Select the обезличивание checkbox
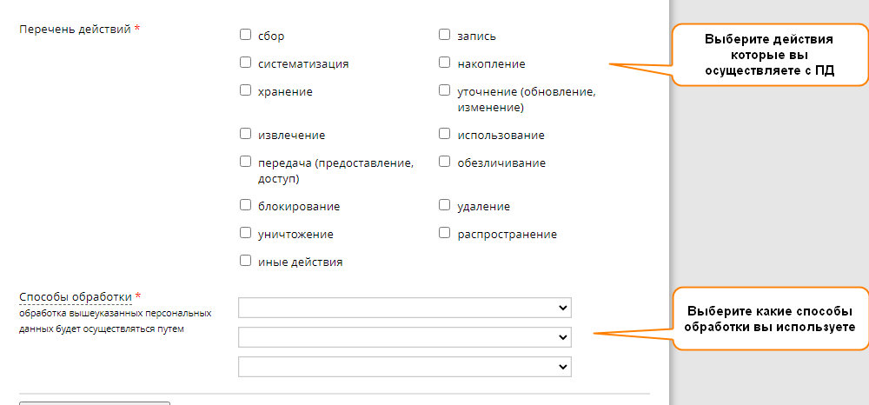The image size is (869, 405). pos(444,162)
